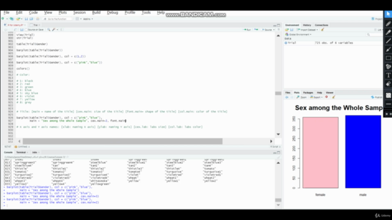Click the Publish button

(x=377, y=97)
